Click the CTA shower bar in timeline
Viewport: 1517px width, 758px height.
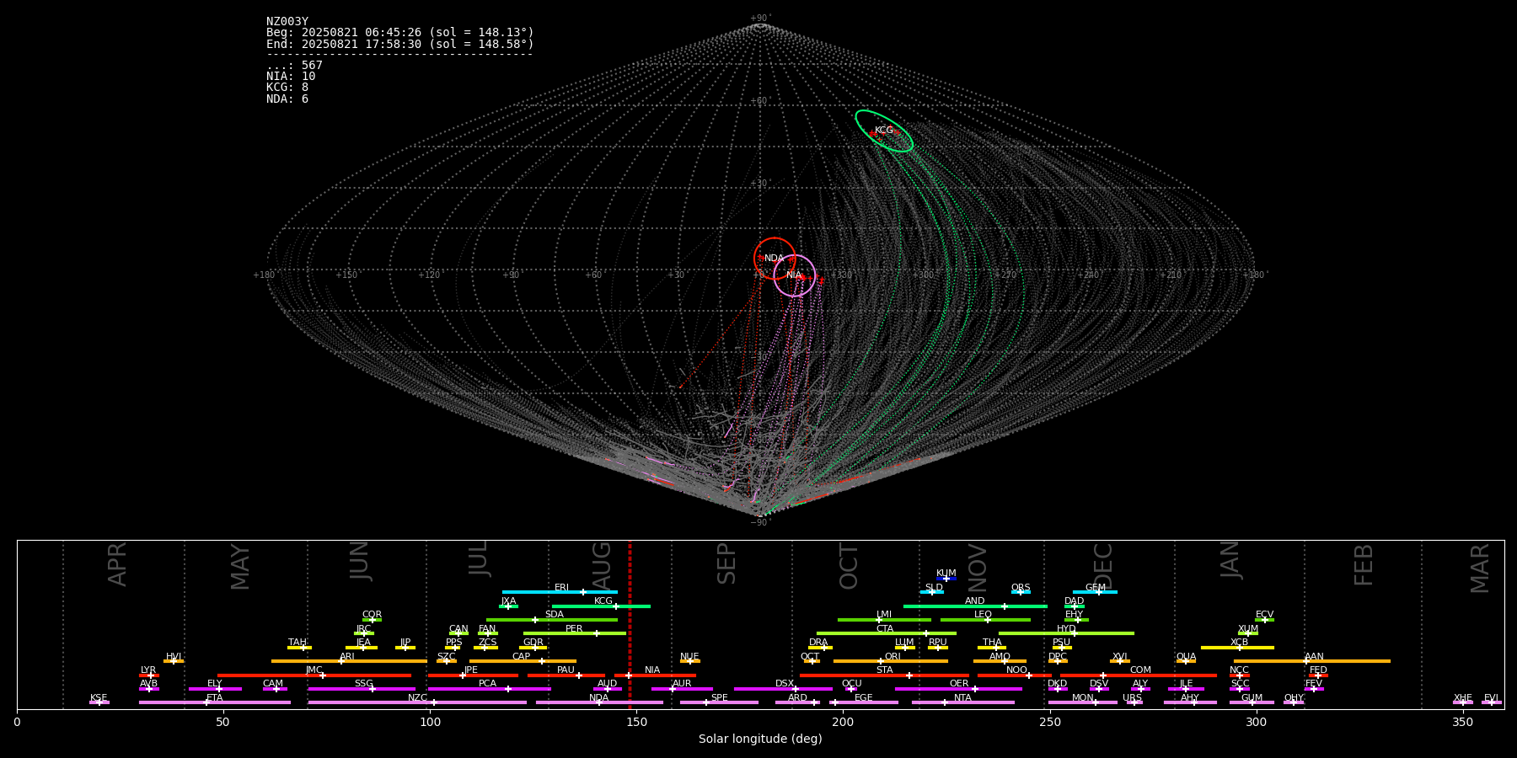(887, 633)
